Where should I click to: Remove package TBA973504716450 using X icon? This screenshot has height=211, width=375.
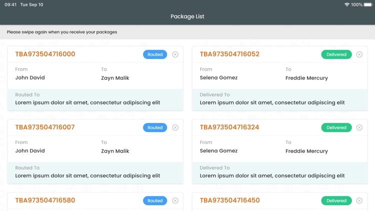359,200
